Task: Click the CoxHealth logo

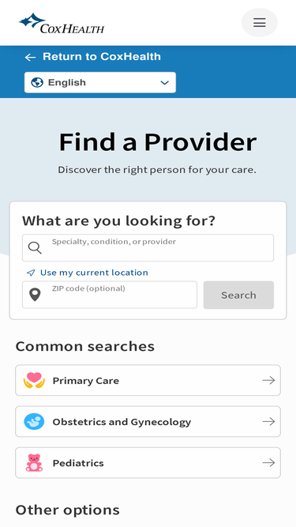Action: [x=62, y=23]
